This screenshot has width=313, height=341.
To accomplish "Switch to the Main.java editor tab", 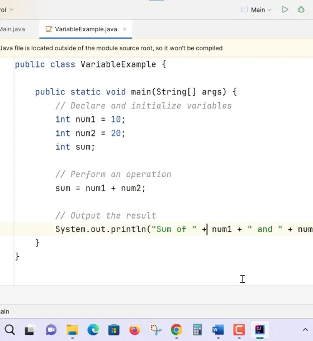I will 12,29.
